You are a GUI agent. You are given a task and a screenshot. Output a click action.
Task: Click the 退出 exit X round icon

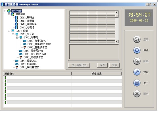[x=137, y=94]
